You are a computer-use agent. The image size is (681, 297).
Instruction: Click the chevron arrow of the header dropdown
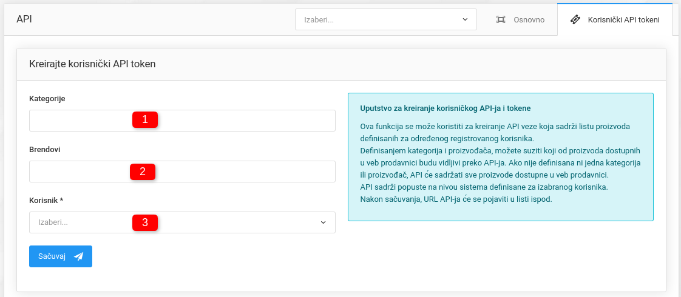coord(465,19)
